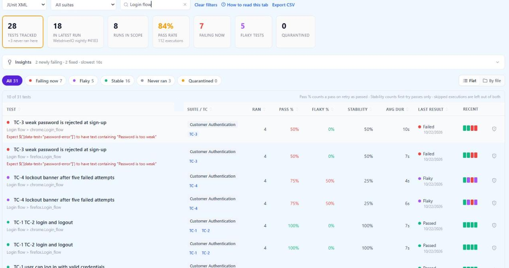Select the Failing Now 7 card
Screen dimensions: 509x268
tap(212, 32)
